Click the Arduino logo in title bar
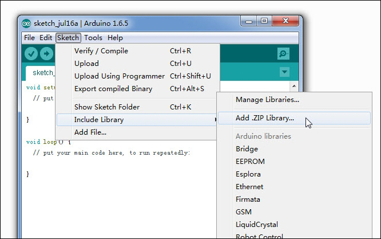Screen dimensions: 381x239 point(26,23)
